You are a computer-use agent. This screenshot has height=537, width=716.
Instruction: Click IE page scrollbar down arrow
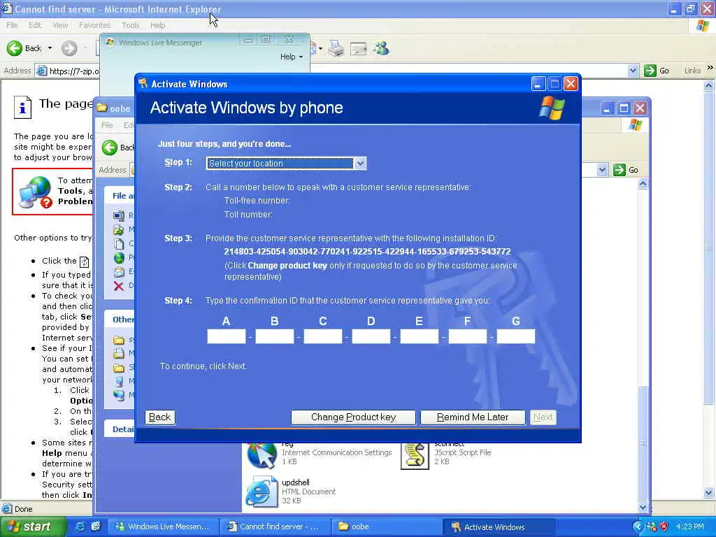click(x=709, y=493)
